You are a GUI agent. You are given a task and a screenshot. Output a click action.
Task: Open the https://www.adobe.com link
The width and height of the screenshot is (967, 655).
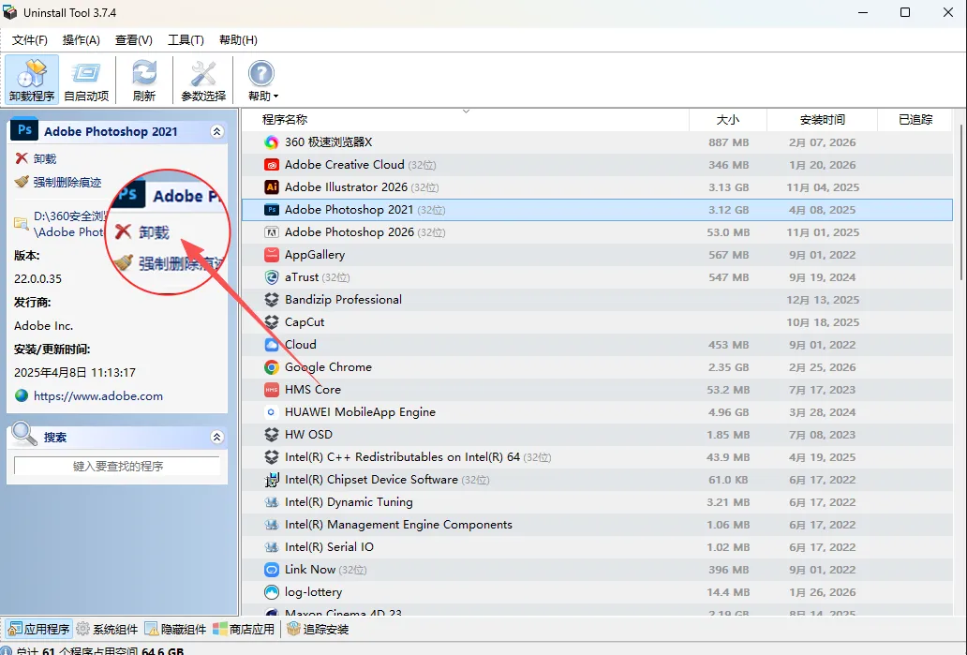[98, 396]
